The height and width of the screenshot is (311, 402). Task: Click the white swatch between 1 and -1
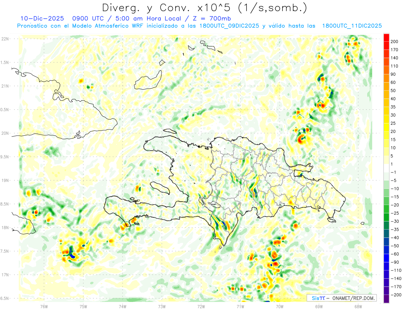coord(386,168)
